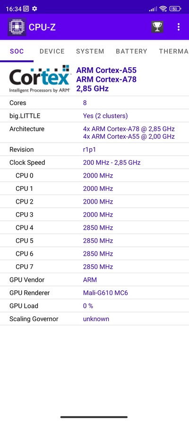Tap the CPU-Z chip app icon
This screenshot has height=421, width=189.
click(17, 27)
